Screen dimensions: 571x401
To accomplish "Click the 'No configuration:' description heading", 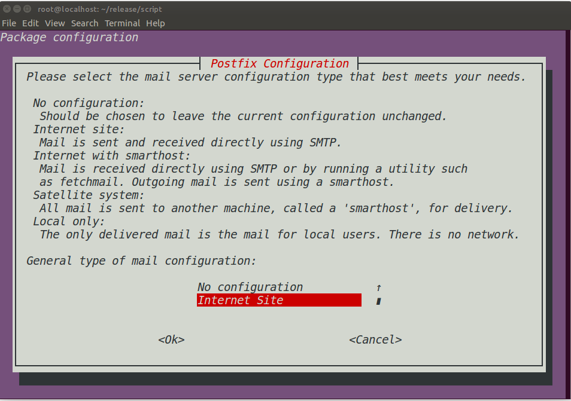I will click(x=89, y=103).
